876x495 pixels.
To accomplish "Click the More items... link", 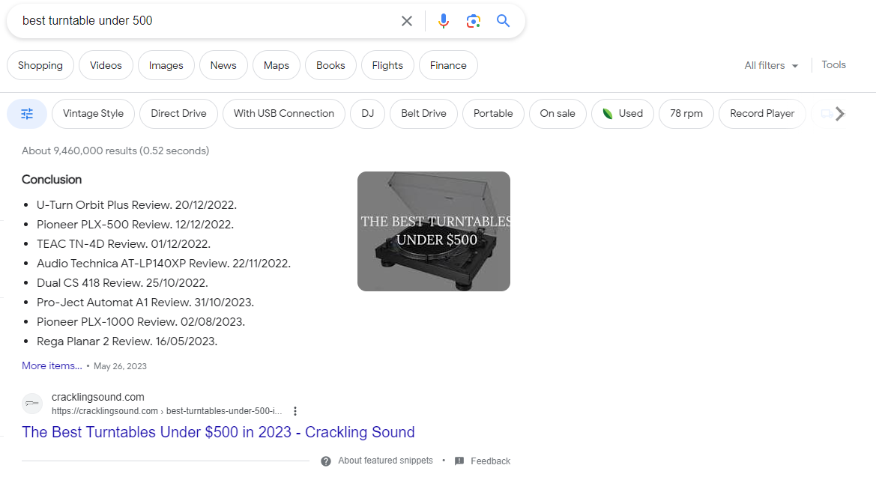I will [x=52, y=365].
